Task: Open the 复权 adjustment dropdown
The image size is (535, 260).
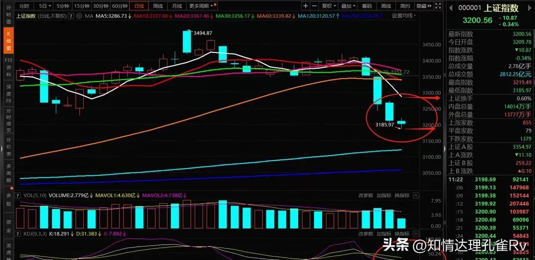Action: pos(329,6)
